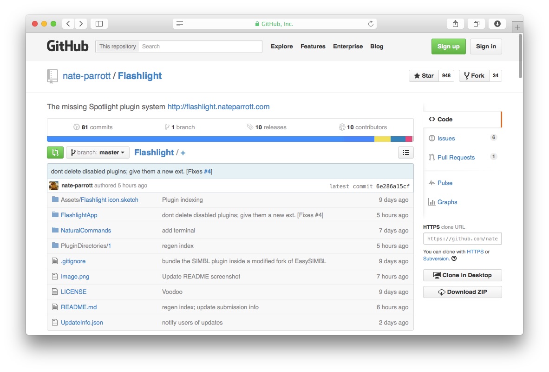549x372 pixels.
Task: Go back with Safari's back arrow
Action: pos(68,24)
